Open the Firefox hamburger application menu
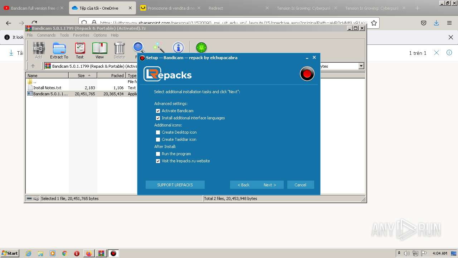The height and width of the screenshot is (258, 458). (x=449, y=23)
